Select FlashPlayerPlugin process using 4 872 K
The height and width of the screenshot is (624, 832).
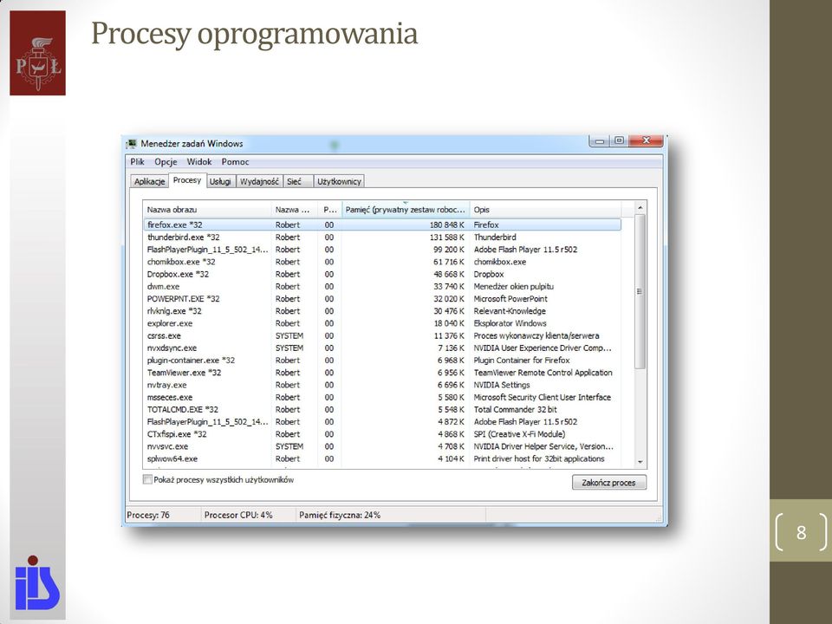pos(382,422)
